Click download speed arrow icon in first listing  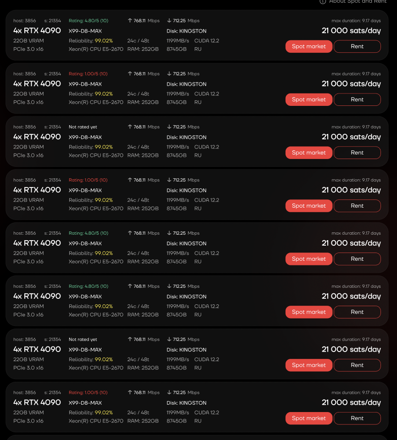pos(169,21)
